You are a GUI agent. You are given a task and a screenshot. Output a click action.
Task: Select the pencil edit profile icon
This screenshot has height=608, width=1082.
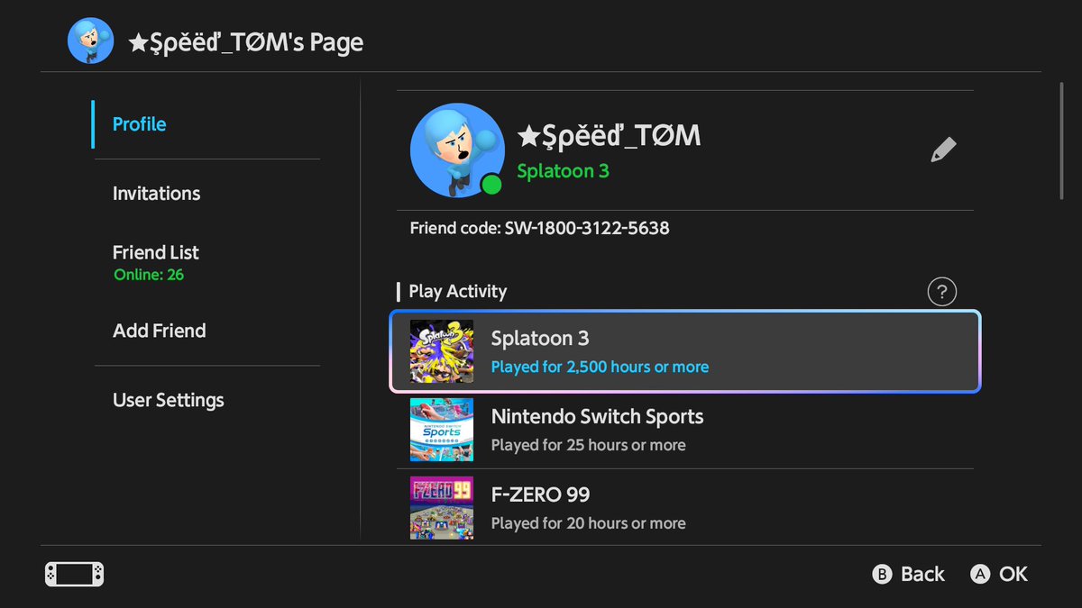[x=943, y=150]
